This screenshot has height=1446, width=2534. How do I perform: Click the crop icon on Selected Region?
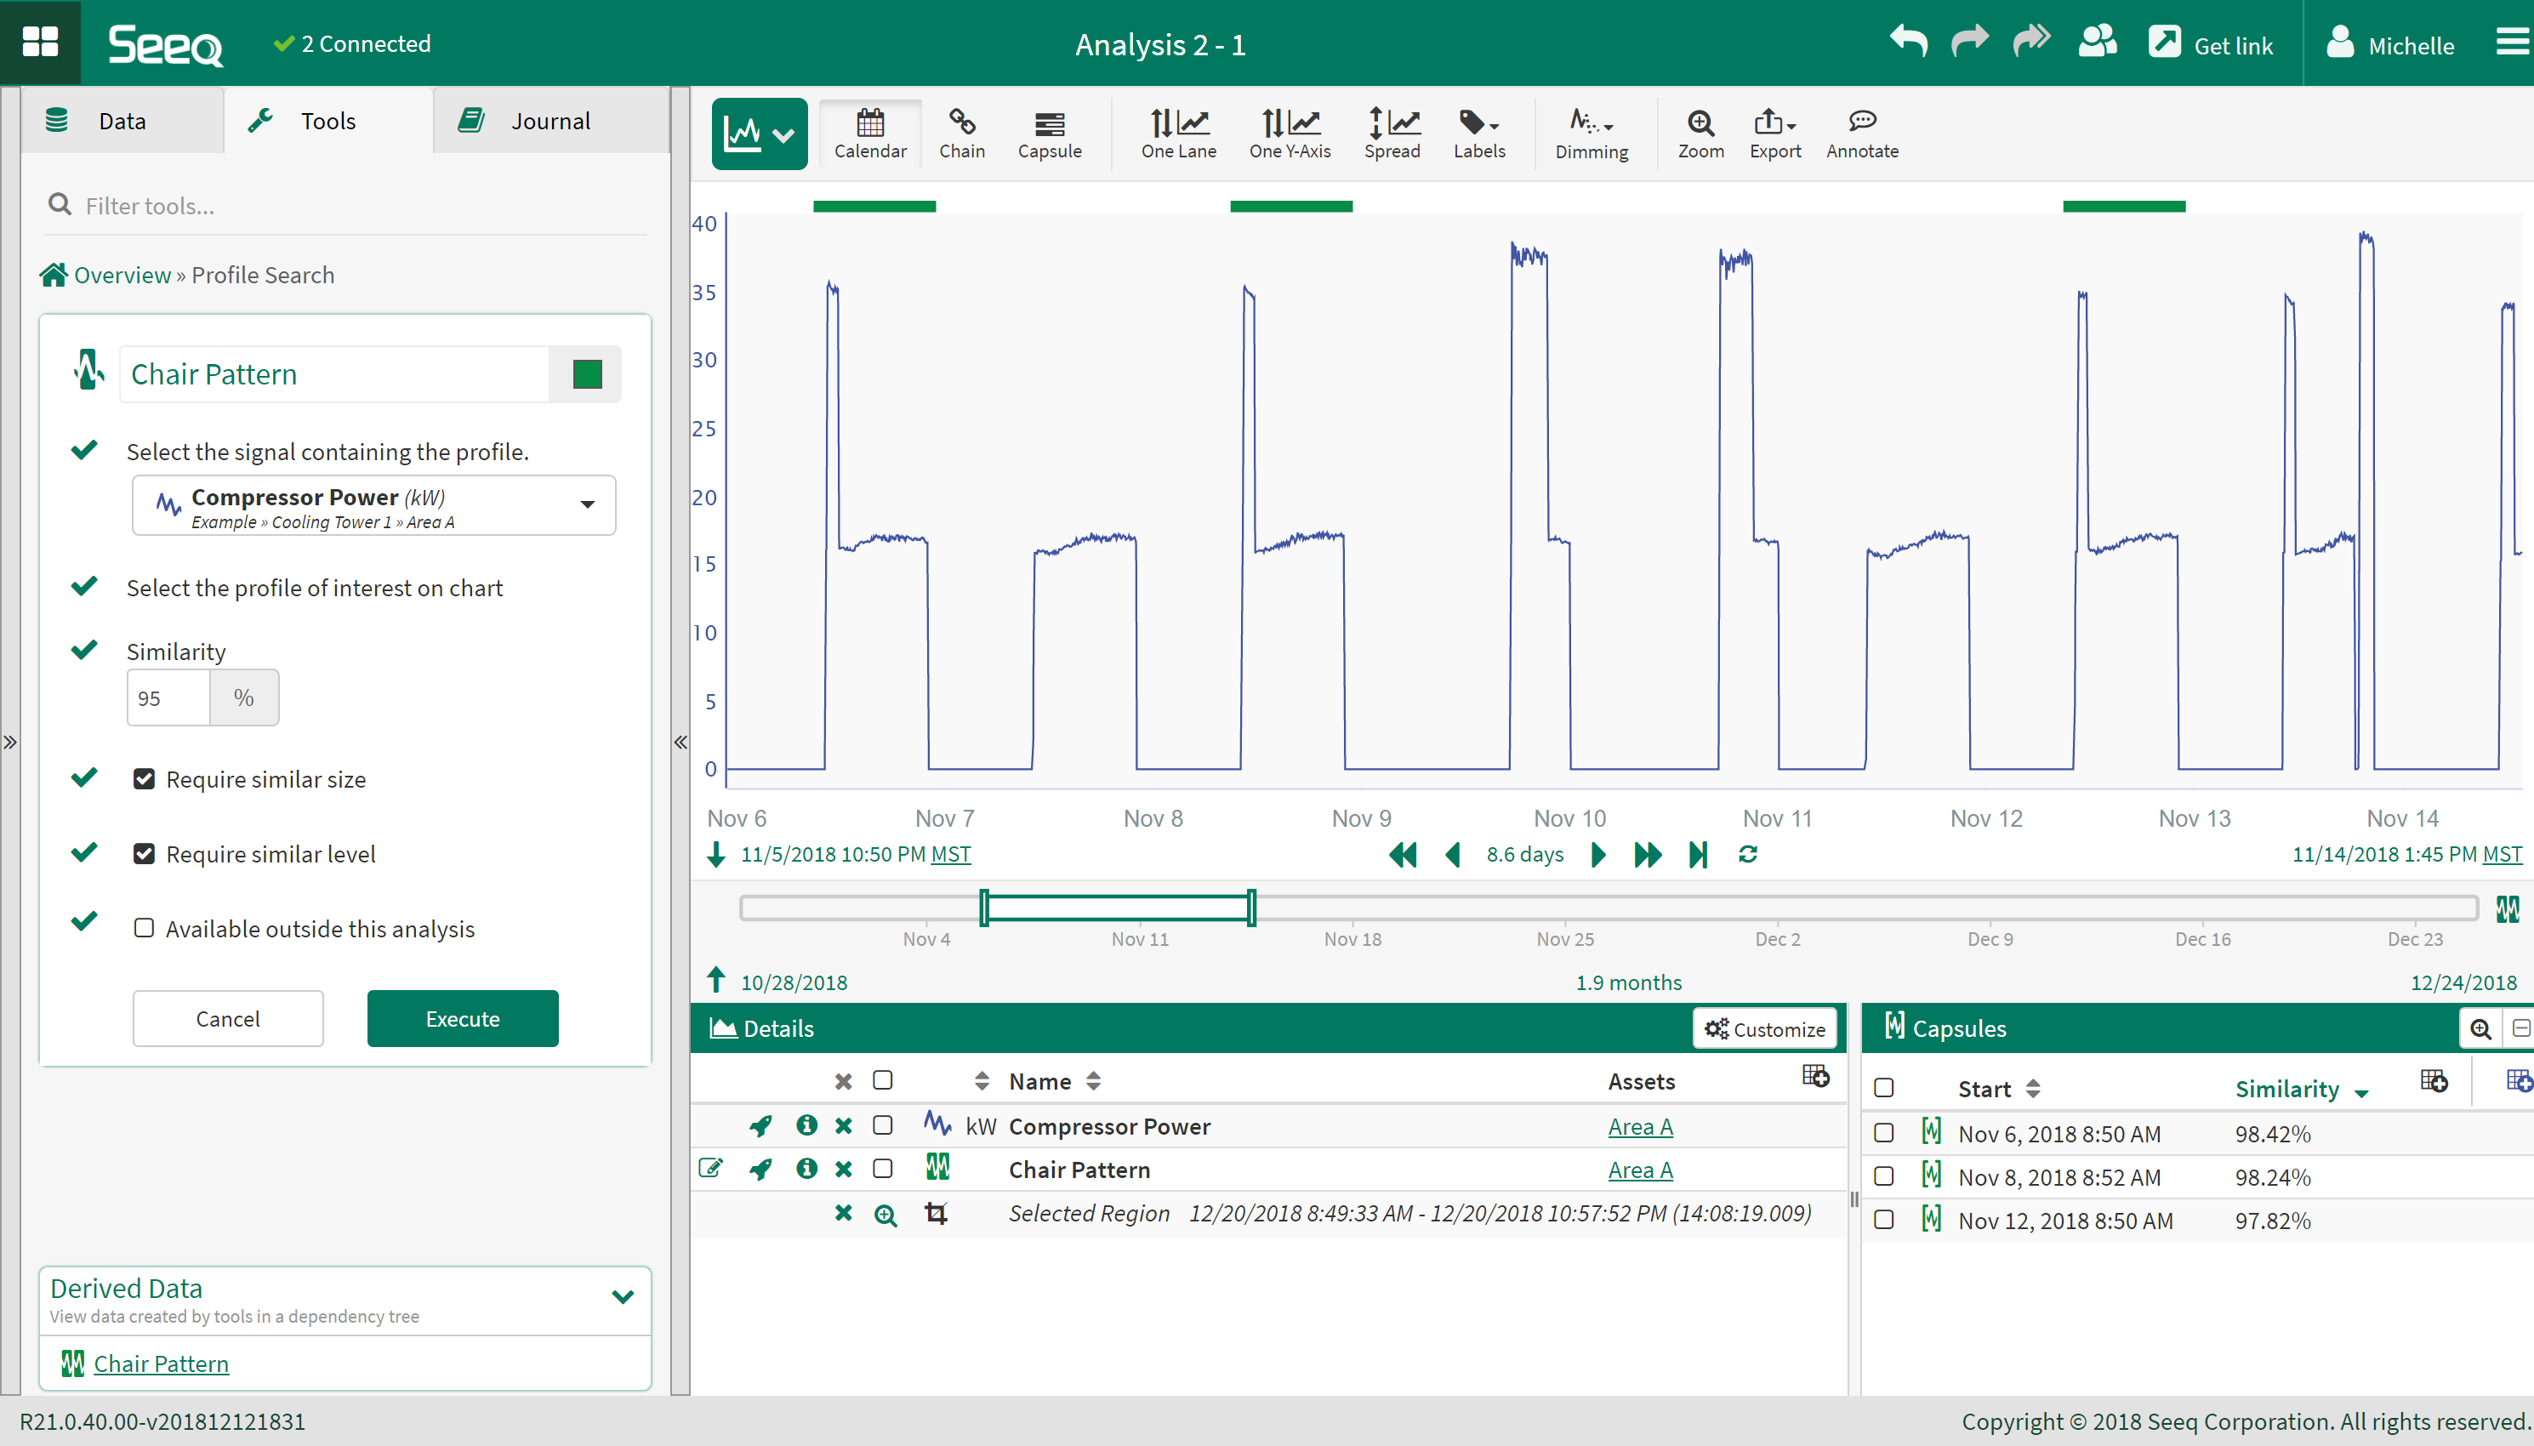pyautogui.click(x=936, y=1214)
